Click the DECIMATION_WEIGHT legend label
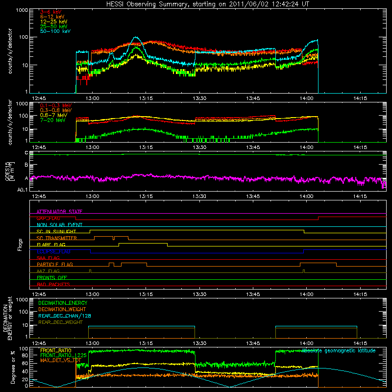392x392 pixels. [x=62, y=309]
